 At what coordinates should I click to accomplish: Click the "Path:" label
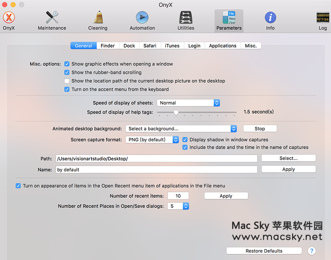pyautogui.click(x=46, y=159)
